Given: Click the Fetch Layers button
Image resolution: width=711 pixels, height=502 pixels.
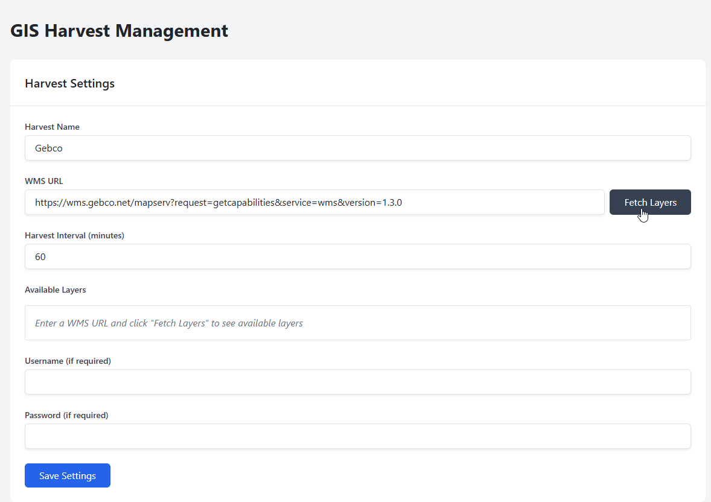Looking at the screenshot, I should pyautogui.click(x=649, y=202).
